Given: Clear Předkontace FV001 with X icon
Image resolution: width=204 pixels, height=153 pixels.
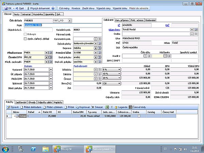Looking at the screenshot, I should [x=47, y=53].
